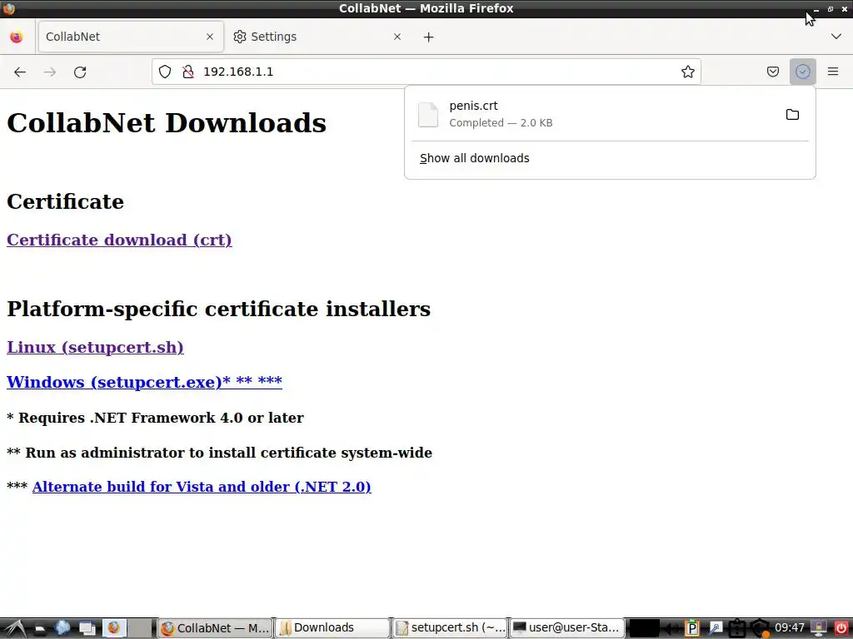Switch to Downloads window in taskbar
The width and height of the screenshot is (853, 639).
(333, 628)
